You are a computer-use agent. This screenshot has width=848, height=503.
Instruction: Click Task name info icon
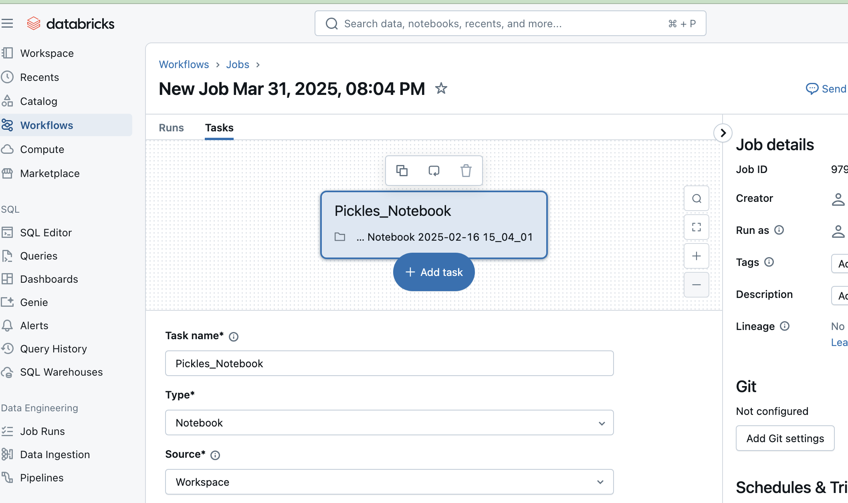coord(234,337)
